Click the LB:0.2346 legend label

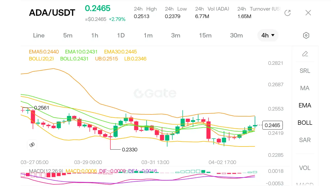pyautogui.click(x=135, y=59)
